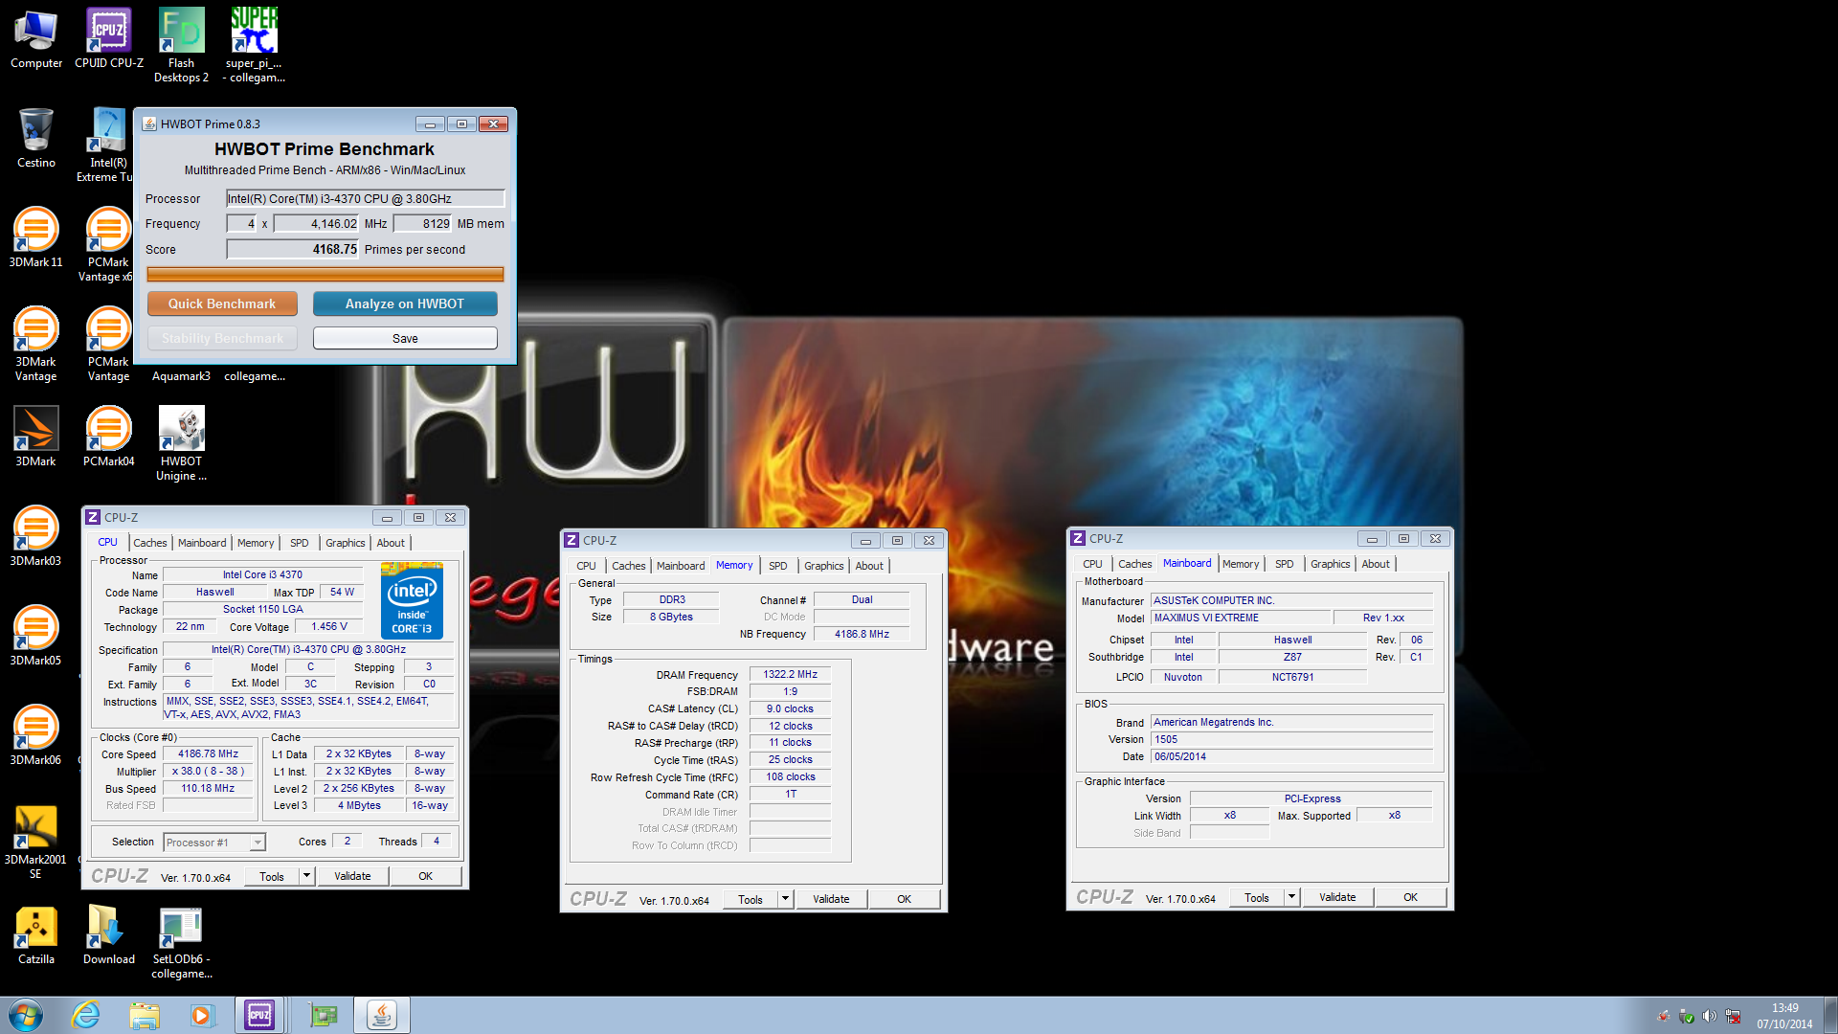Click the Intel Core i3 logo
The width and height of the screenshot is (1838, 1034).
(412, 601)
